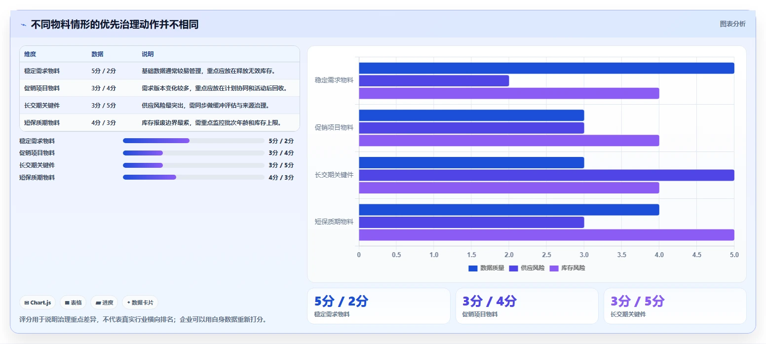Image resolution: width=766 pixels, height=344 pixels.
Task: Click the 2.5 tick on chart x-axis
Action: pyautogui.click(x=546, y=255)
